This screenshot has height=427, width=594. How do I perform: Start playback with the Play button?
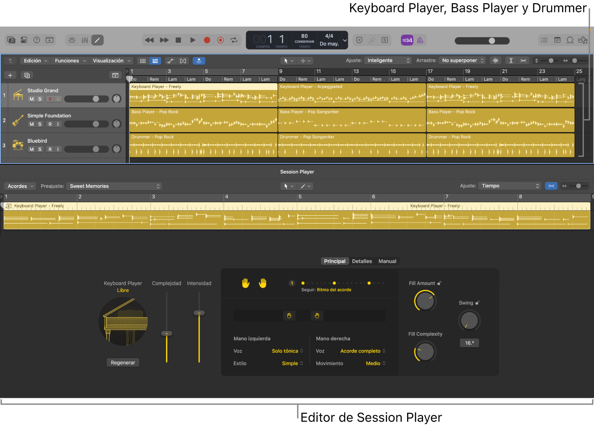tap(193, 40)
